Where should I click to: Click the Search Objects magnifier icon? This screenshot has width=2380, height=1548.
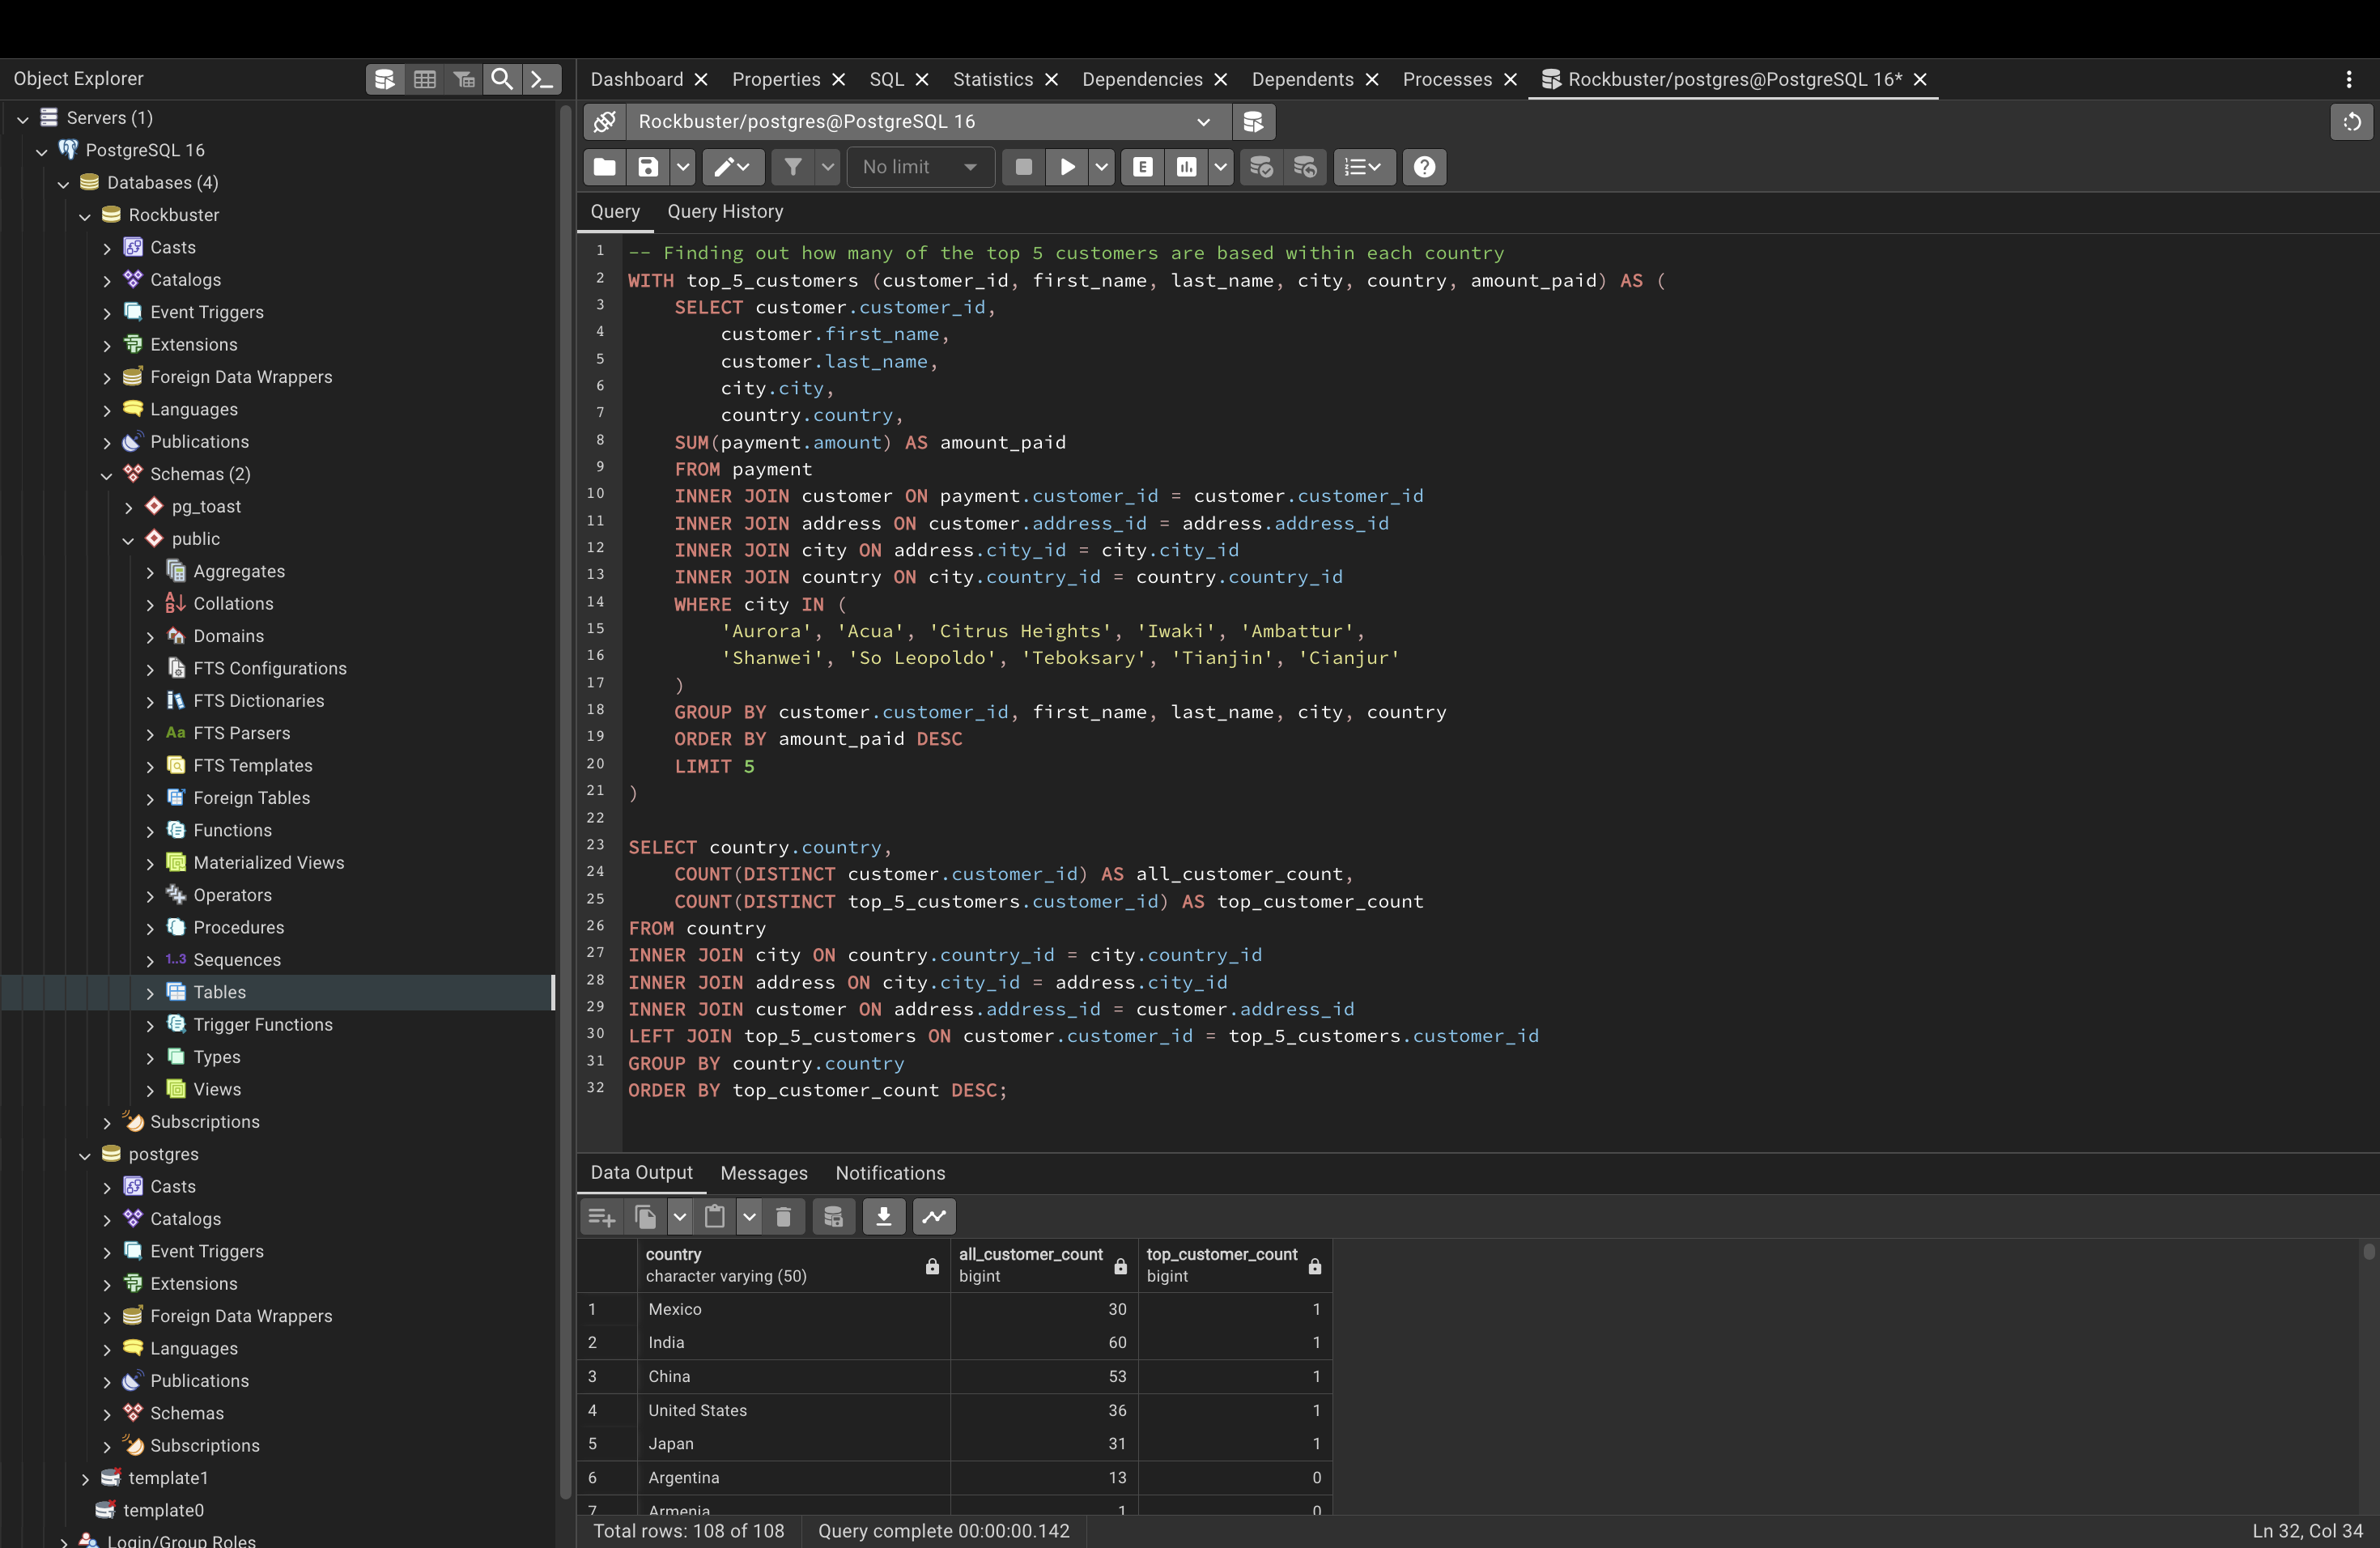tap(502, 79)
